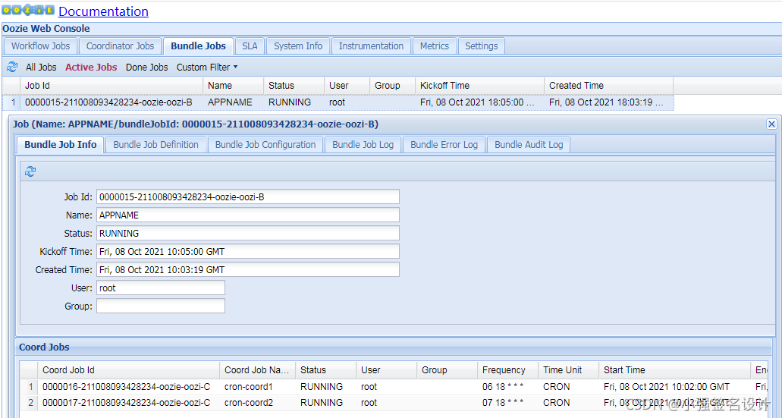Select the Bundle Job Info tab
Image resolution: width=782 pixels, height=418 pixels.
pos(61,145)
